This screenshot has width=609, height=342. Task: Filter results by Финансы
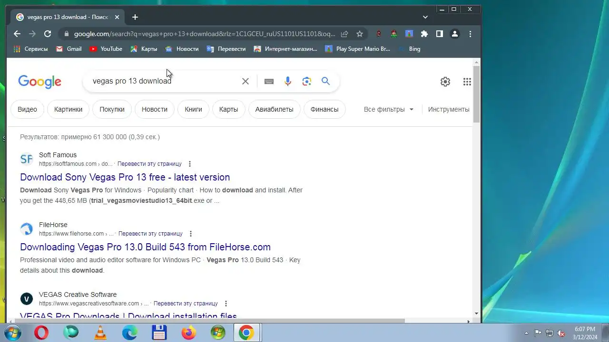(324, 109)
